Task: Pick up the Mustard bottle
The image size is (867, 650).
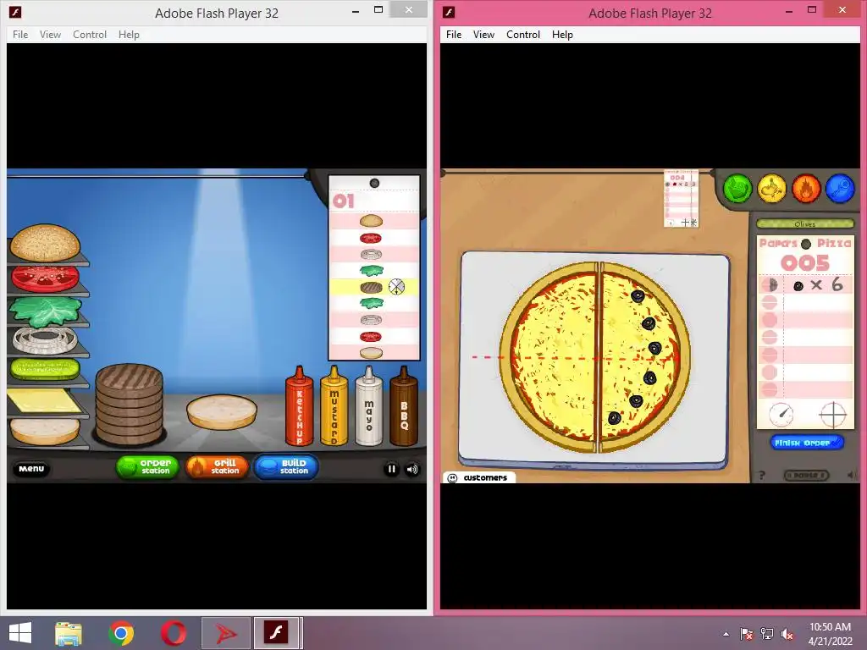Action: (x=334, y=405)
